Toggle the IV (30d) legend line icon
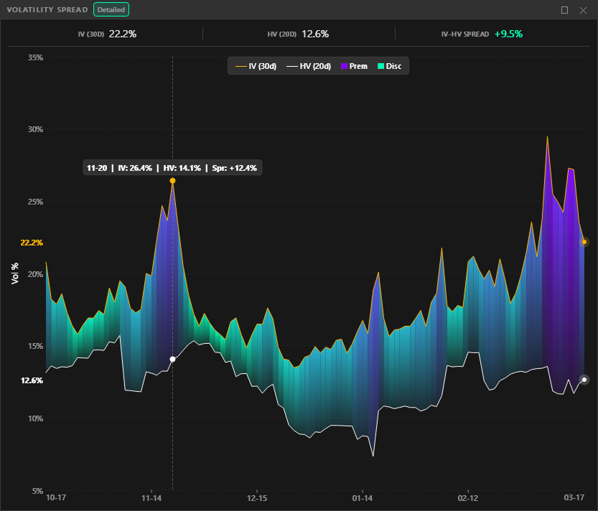Image resolution: width=598 pixels, height=511 pixels. pos(241,65)
